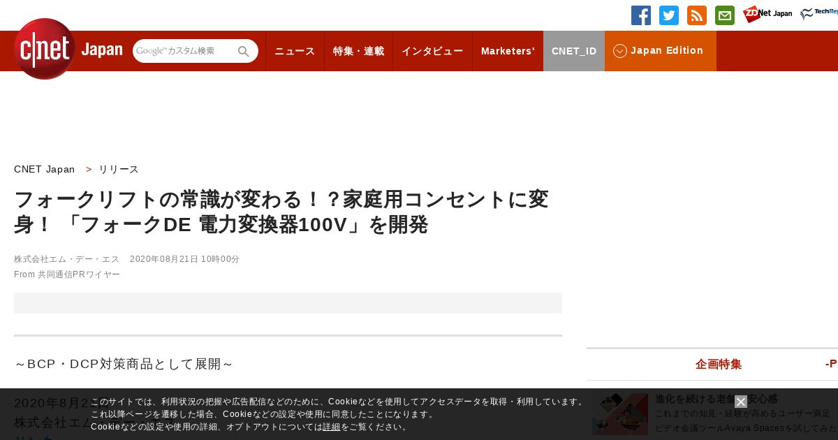Open the 進化を続ける老舗 article thumbnail

coord(620,414)
